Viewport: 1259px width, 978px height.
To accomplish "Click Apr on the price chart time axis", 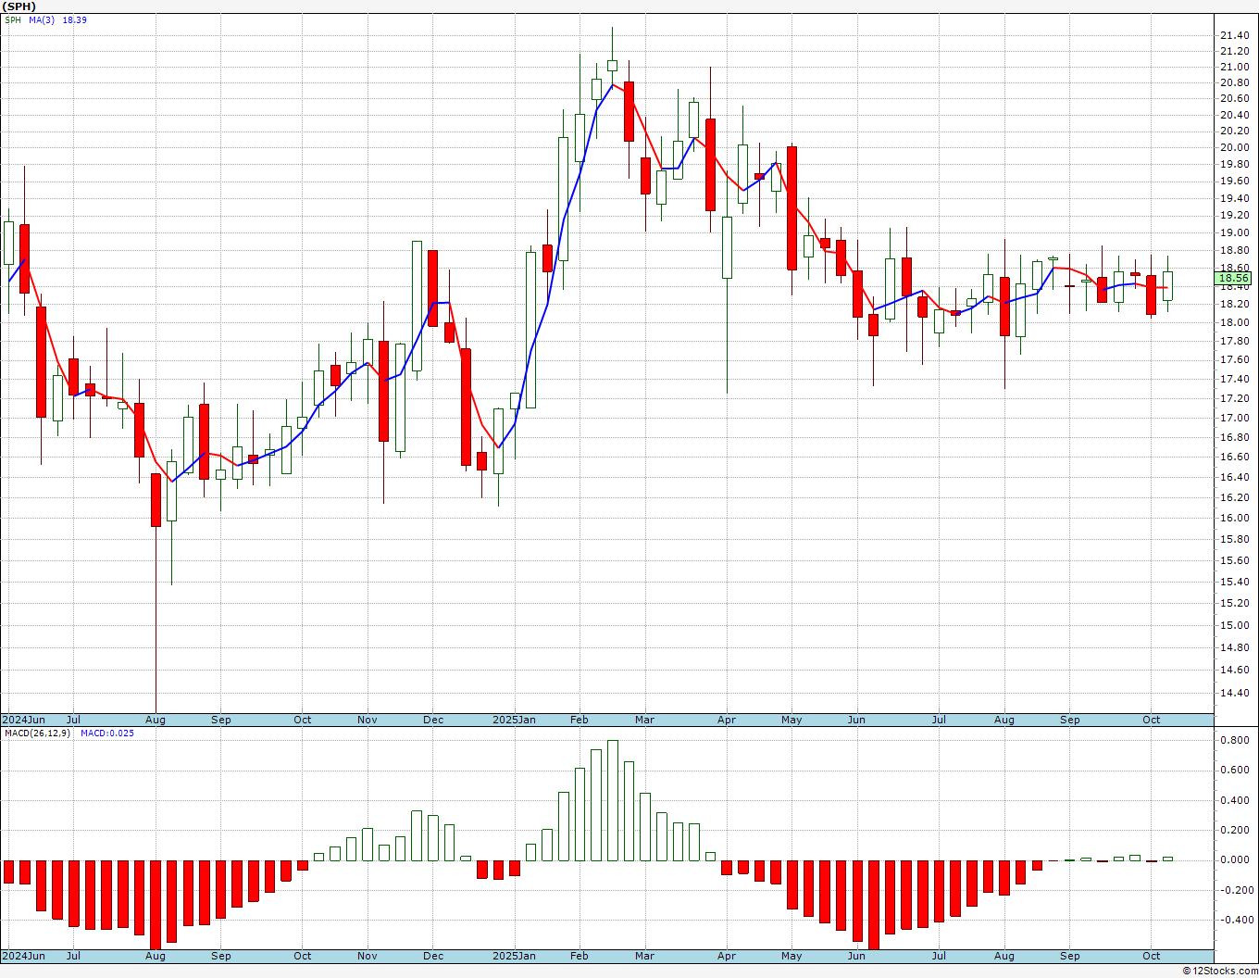I will [727, 720].
